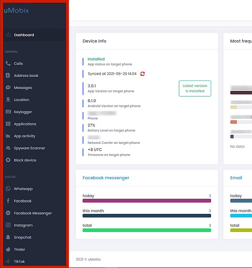
Task: Click the Device info heading
Action: coord(95,41)
